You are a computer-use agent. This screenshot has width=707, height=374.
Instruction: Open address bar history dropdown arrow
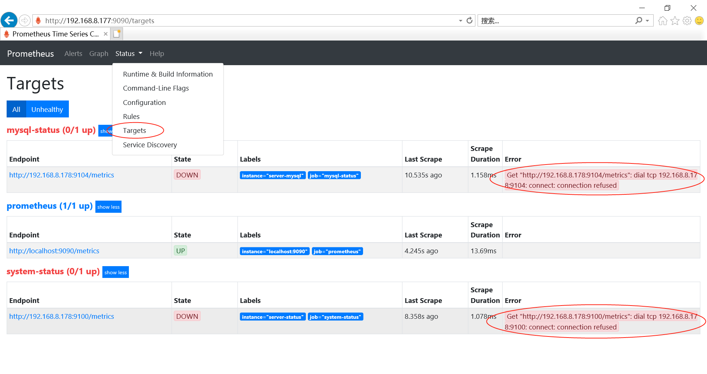click(460, 21)
